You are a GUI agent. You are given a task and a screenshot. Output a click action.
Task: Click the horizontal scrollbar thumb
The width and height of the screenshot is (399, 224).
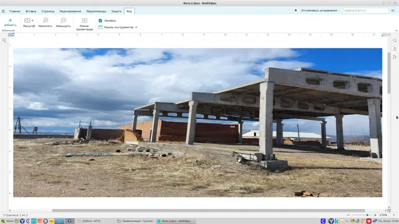(x=208, y=210)
